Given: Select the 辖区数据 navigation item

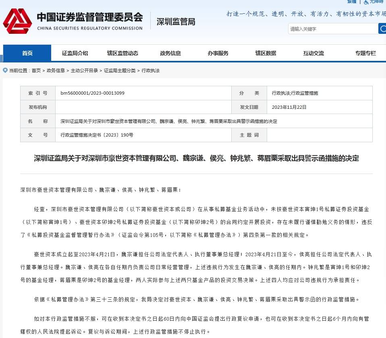Looking at the screenshot, I should pos(266,53).
